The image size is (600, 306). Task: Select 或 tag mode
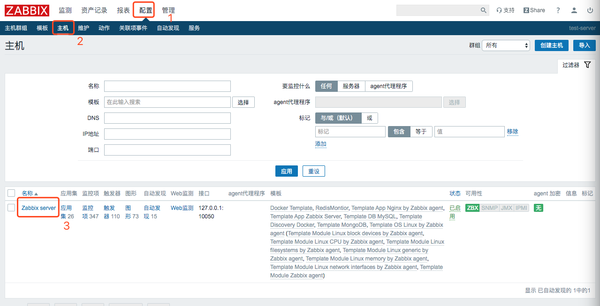pos(370,118)
